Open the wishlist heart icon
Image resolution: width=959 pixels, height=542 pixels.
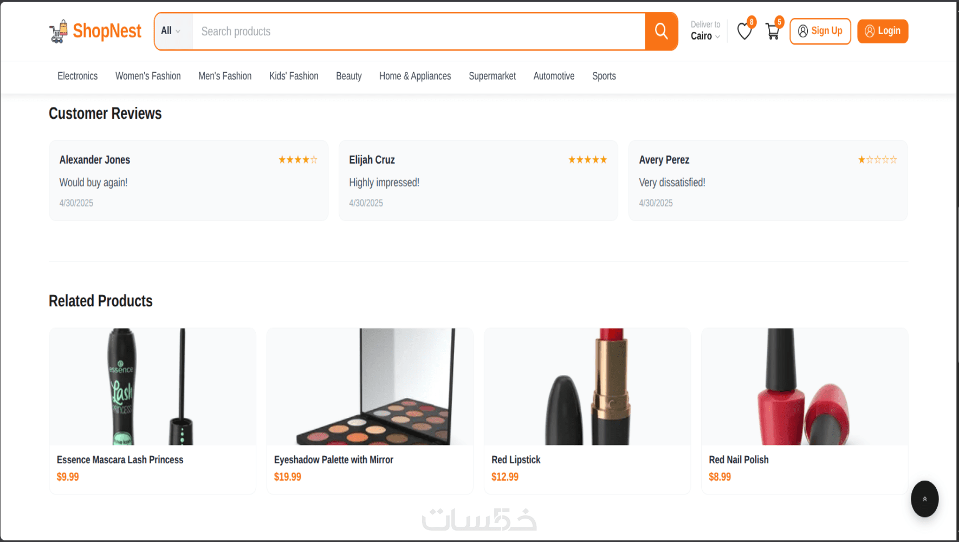(x=744, y=31)
